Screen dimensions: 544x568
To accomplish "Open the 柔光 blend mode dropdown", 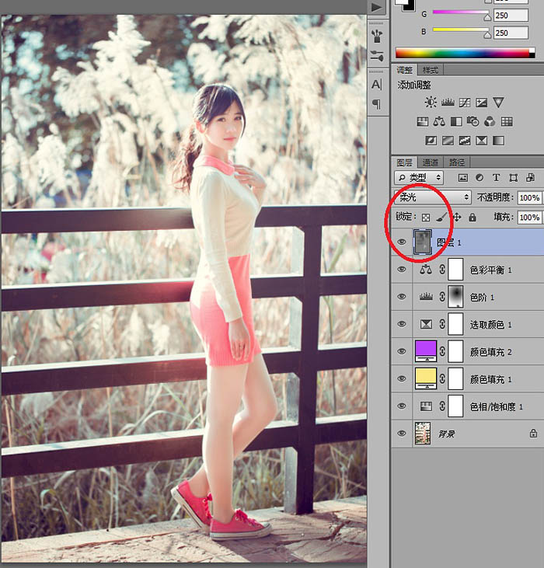I will 433,198.
